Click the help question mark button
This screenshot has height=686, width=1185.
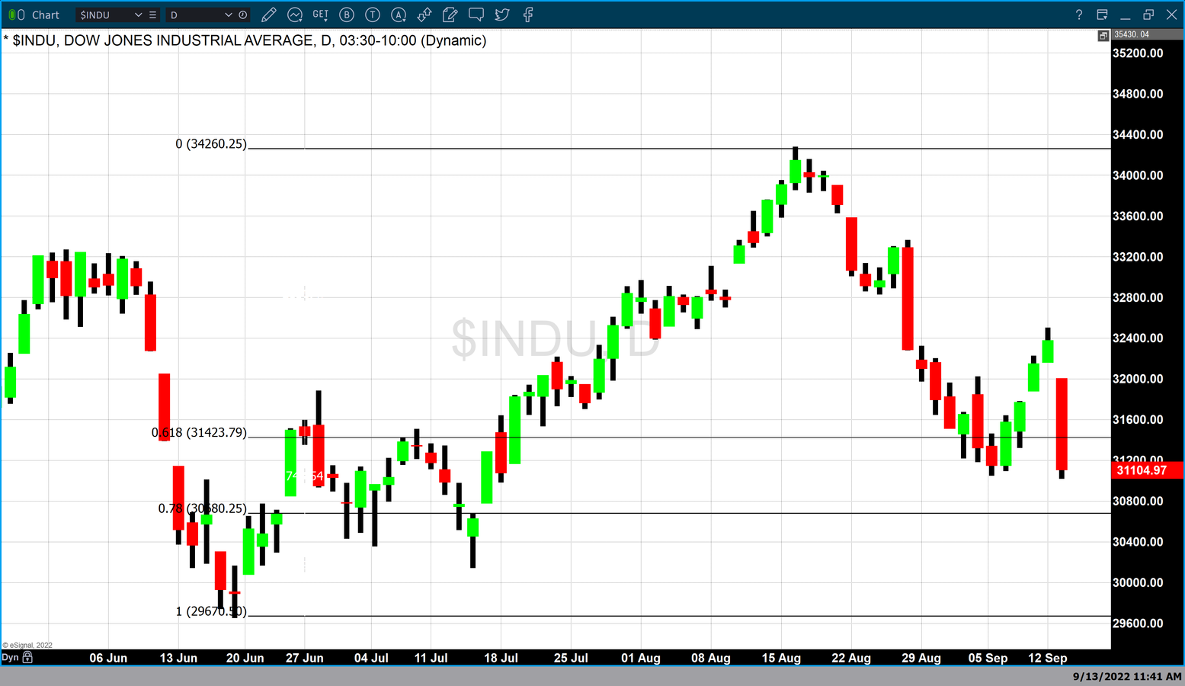(1078, 14)
